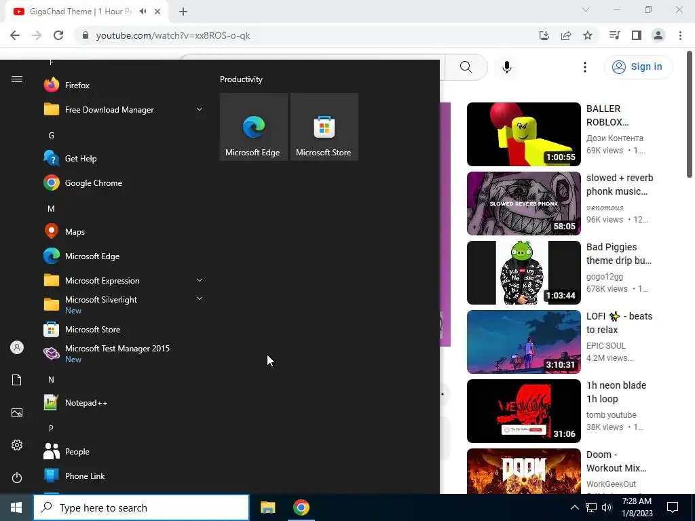Expand the Free Download Manager folder
Image resolution: width=695 pixels, height=521 pixels.
(x=124, y=109)
